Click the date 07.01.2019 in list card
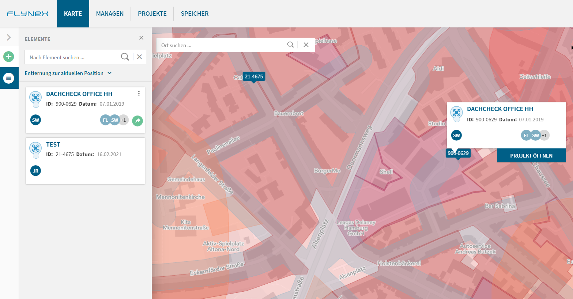 coord(112,104)
